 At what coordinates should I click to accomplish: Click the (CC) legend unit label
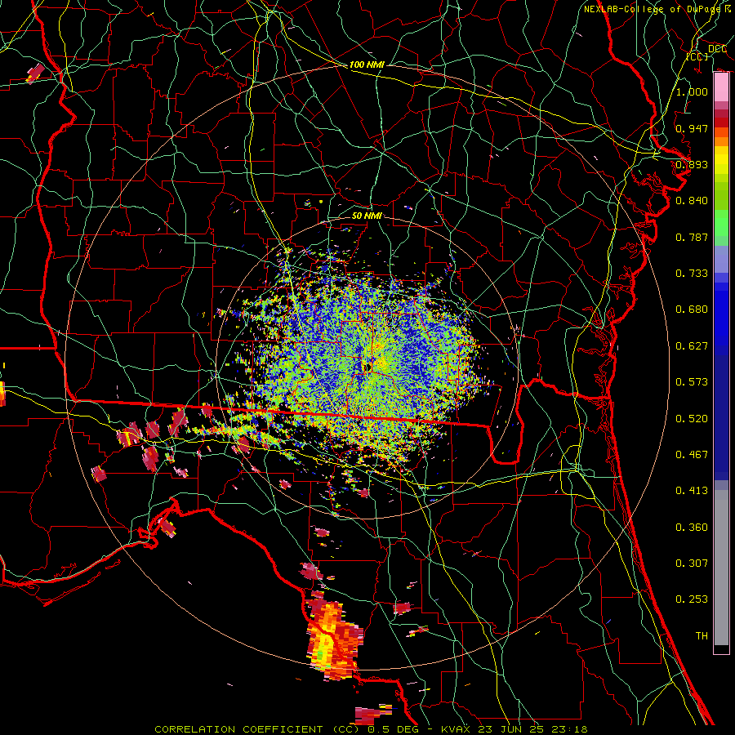(697, 56)
